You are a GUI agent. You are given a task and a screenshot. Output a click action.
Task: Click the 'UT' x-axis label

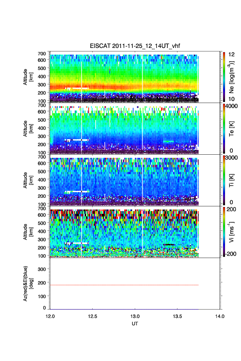click(x=135, y=324)
